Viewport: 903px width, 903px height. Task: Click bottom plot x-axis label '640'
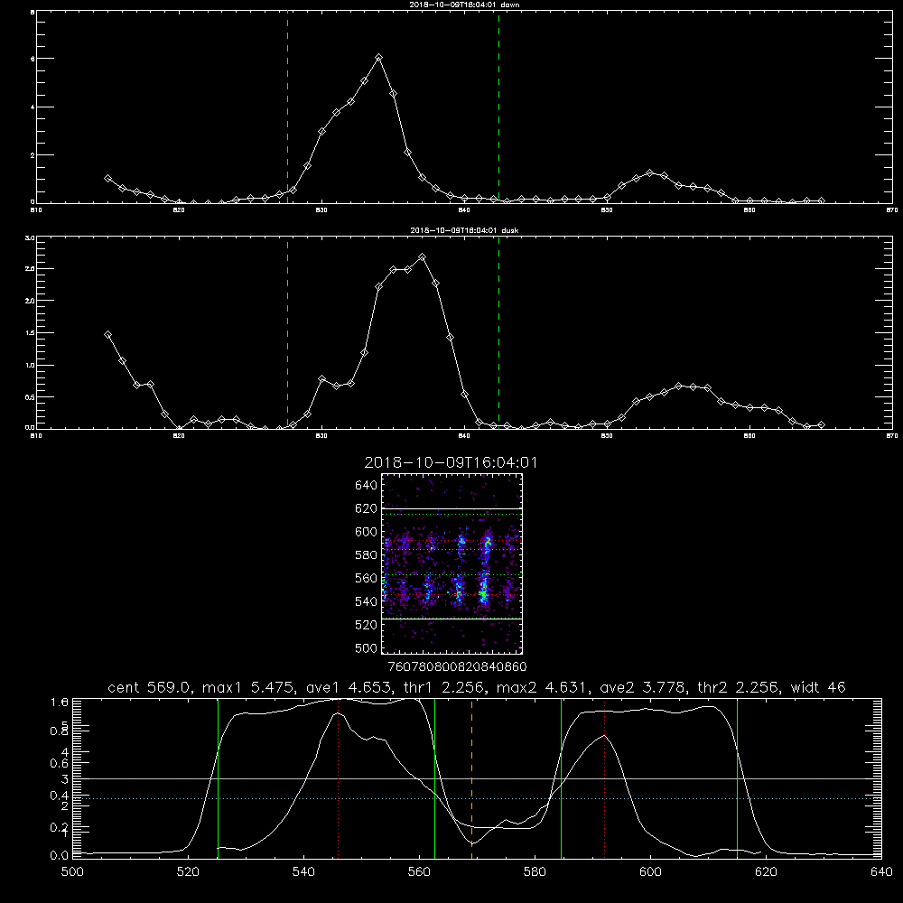[x=881, y=872]
